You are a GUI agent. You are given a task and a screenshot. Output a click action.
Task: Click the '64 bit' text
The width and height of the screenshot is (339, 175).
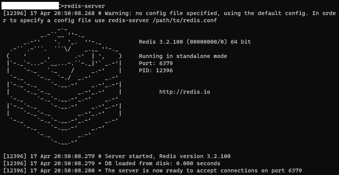tap(241, 42)
